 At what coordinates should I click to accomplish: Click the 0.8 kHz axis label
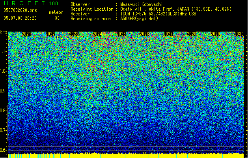click(4, 111)
